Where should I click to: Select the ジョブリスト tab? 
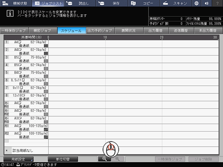pyautogui.click(x=48, y=3)
